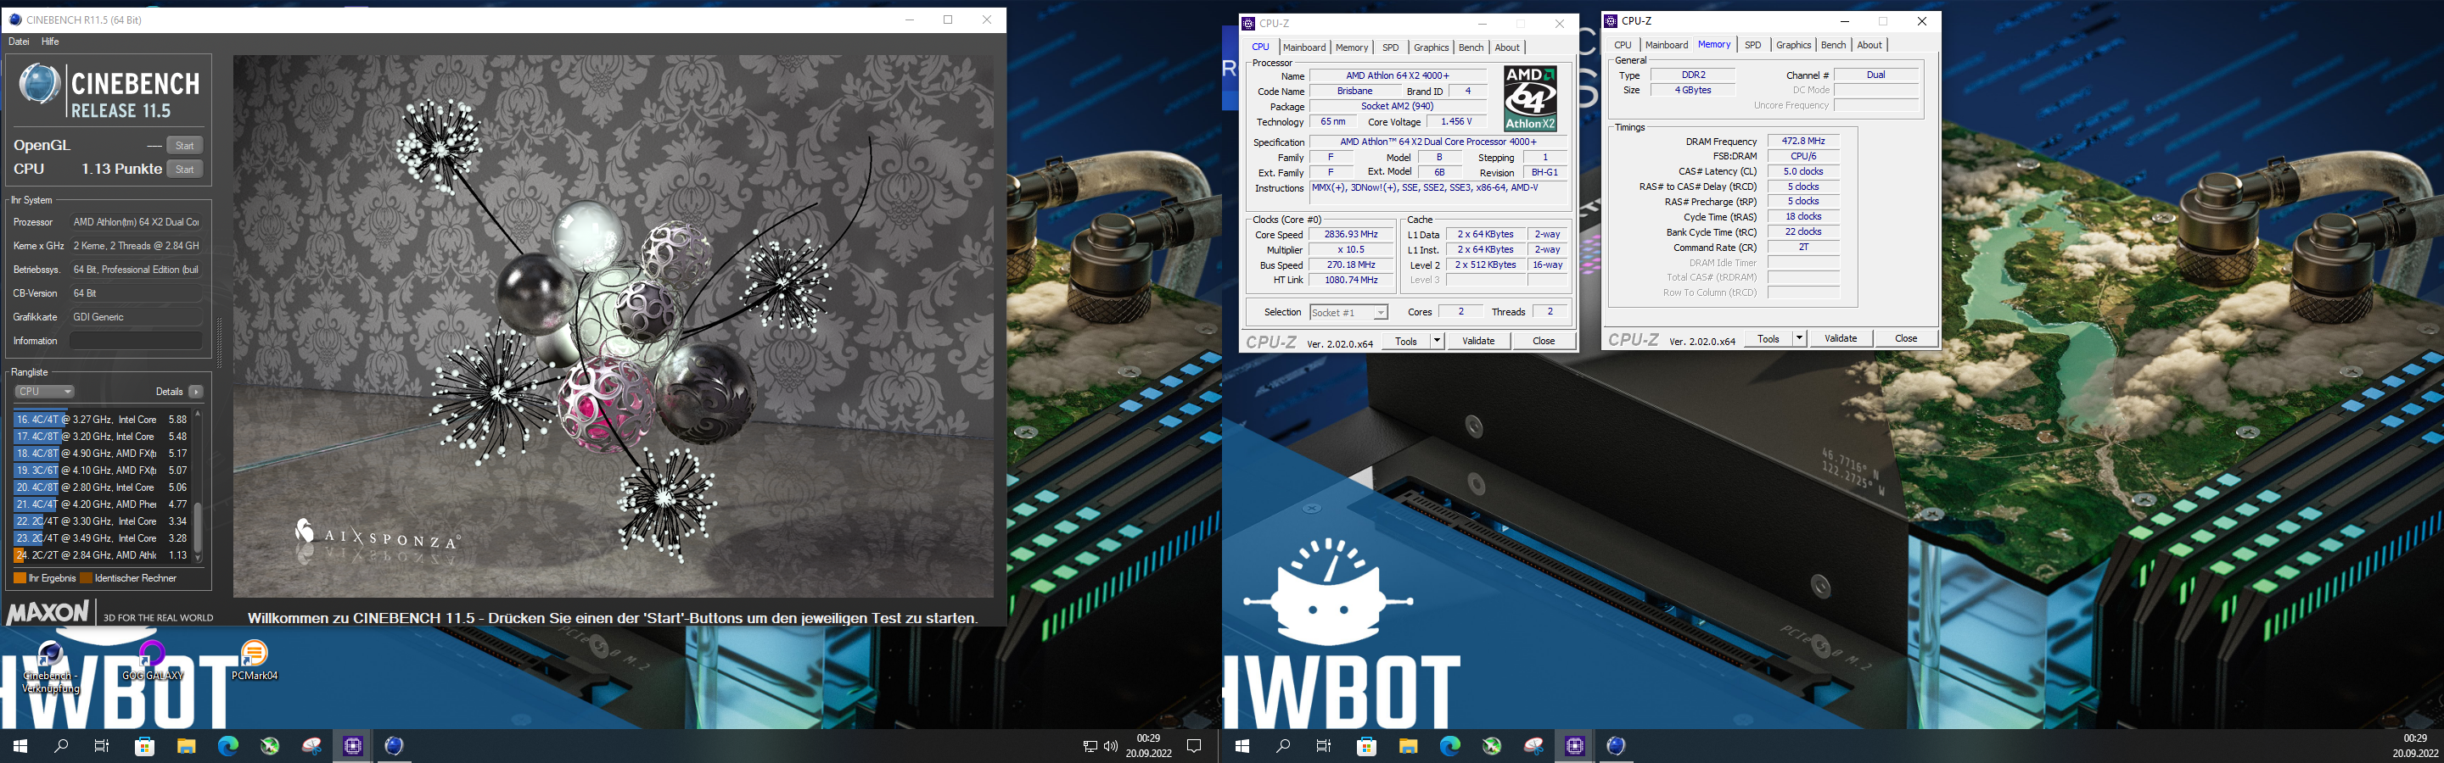The width and height of the screenshot is (2444, 763).
Task: Select ranking row 19 with score 5.07
Action: 102,471
